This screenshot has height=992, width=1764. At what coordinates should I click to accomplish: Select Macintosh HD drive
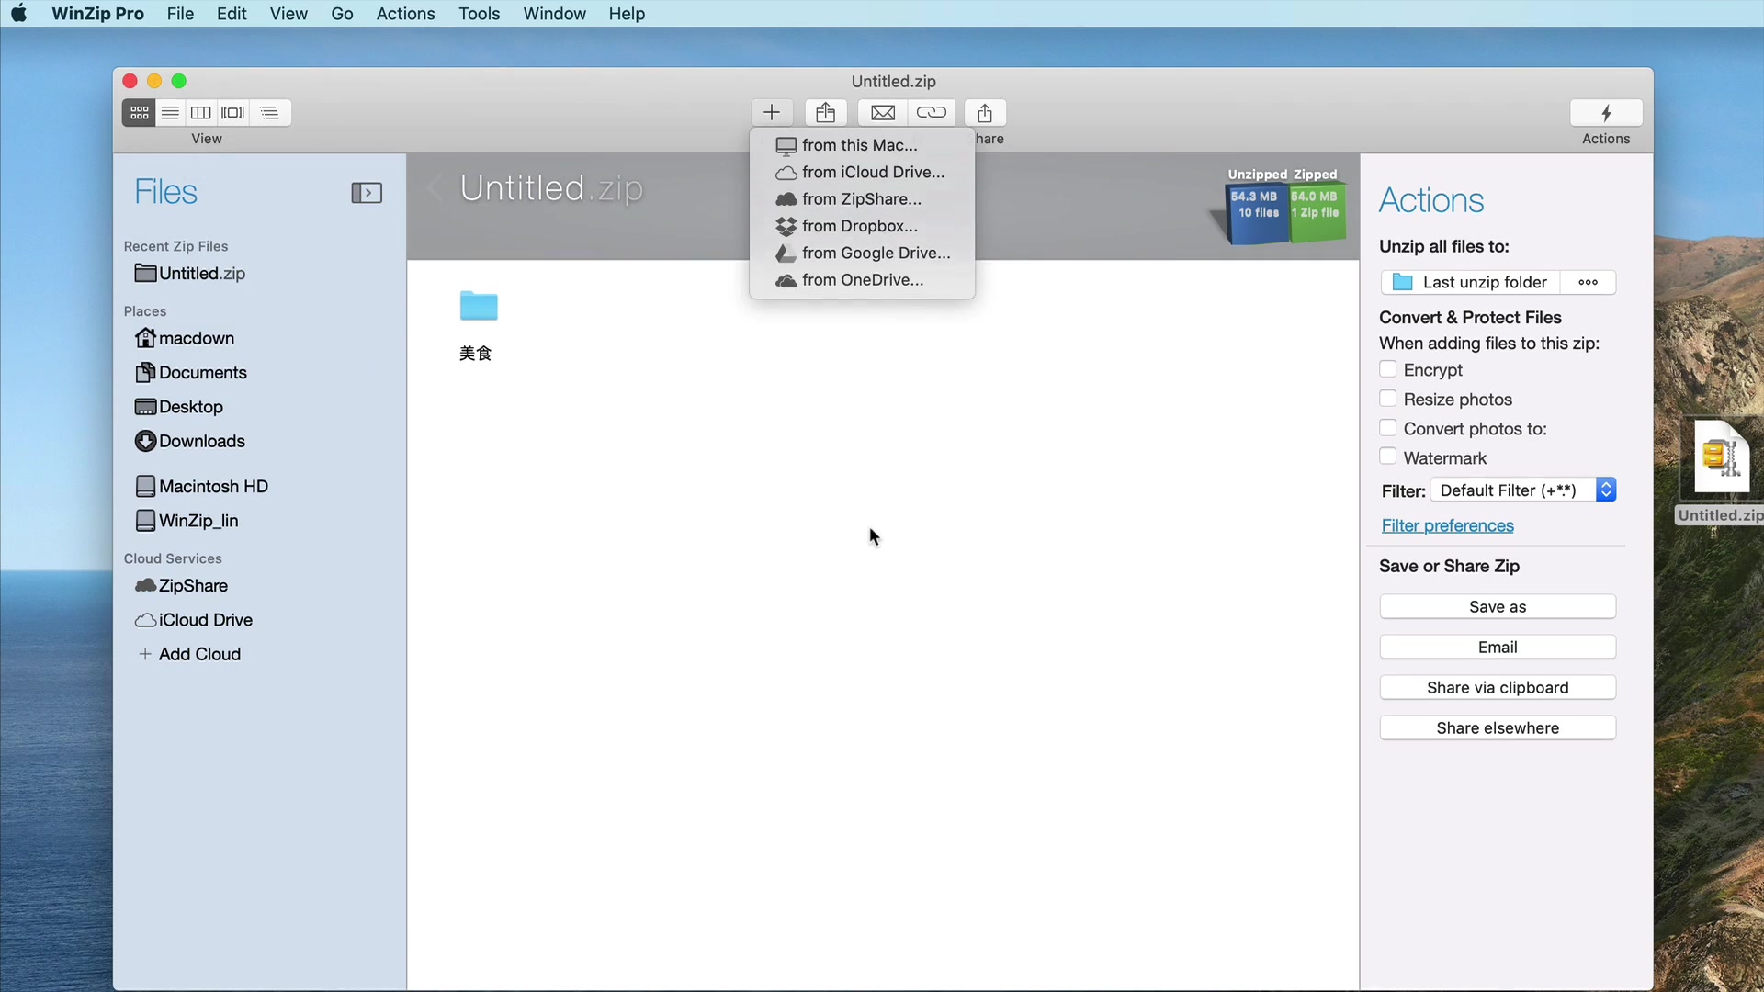pyautogui.click(x=201, y=487)
